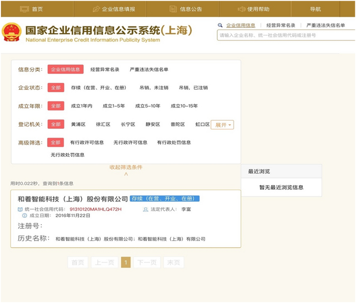Open 和着智能科技（上海）股份有限公司 result
The width and height of the screenshot is (356, 303).
[x=73, y=199]
